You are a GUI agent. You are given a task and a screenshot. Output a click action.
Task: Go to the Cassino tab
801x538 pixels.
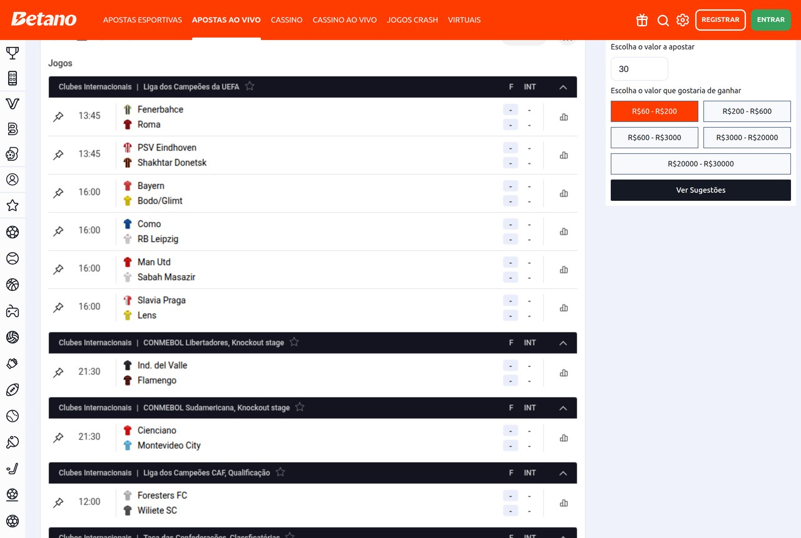tap(287, 20)
